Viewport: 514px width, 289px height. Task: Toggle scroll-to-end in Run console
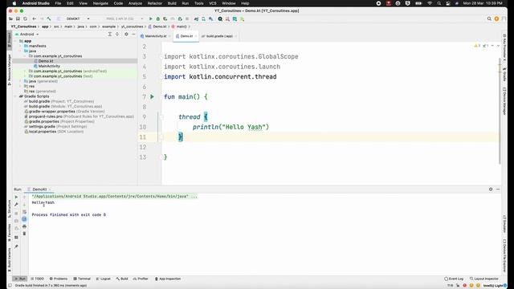tap(24, 219)
